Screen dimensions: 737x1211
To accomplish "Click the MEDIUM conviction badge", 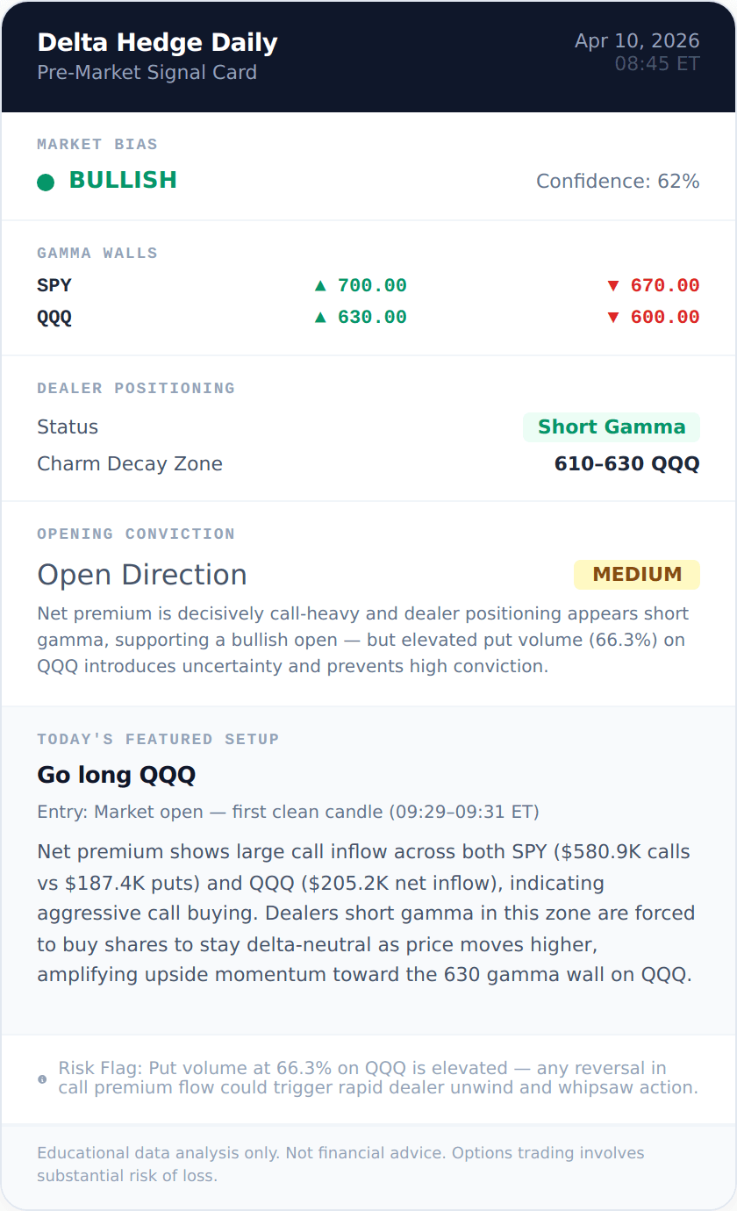I will pos(637,575).
